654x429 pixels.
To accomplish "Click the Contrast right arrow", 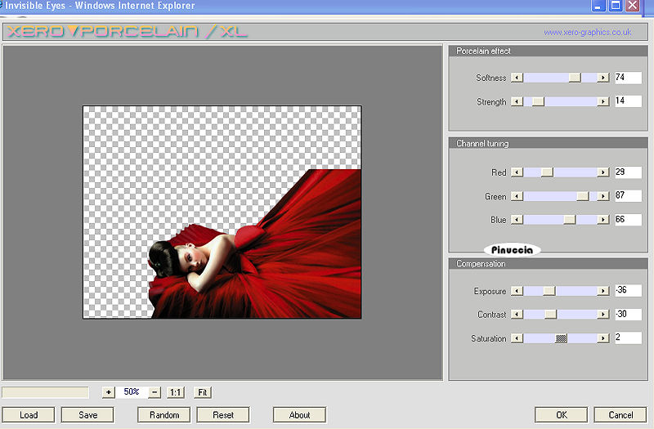I will tap(602, 315).
